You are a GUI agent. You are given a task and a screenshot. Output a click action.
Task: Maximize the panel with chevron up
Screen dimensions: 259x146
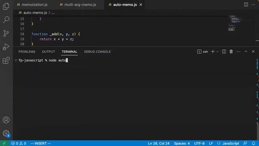246,52
